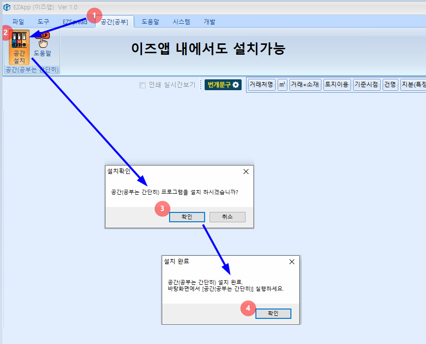Screen dimensions: 426x344
Task: Open the 파일 menu
Action: pyautogui.click(x=18, y=22)
